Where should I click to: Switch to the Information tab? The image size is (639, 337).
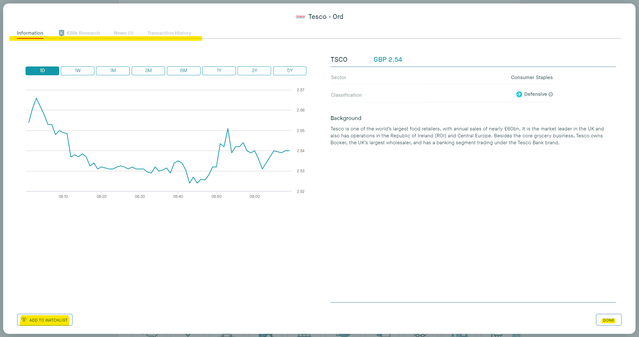(30, 33)
